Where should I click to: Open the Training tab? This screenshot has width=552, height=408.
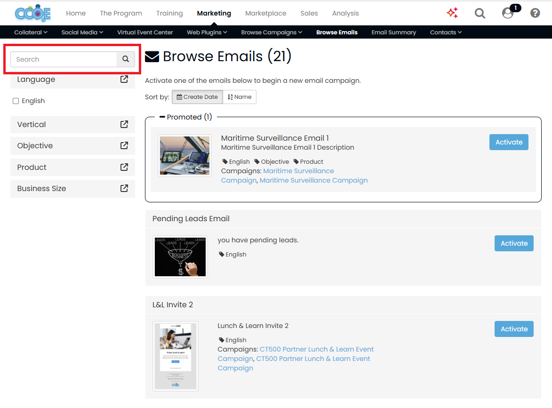170,13
